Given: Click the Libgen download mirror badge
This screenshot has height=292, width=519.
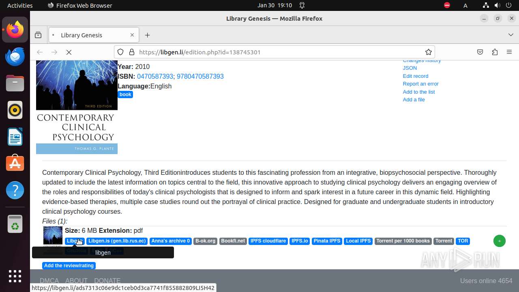Looking at the screenshot, I should pyautogui.click(x=75, y=241).
